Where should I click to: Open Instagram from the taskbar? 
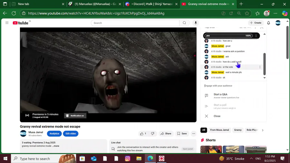click(x=128, y=158)
